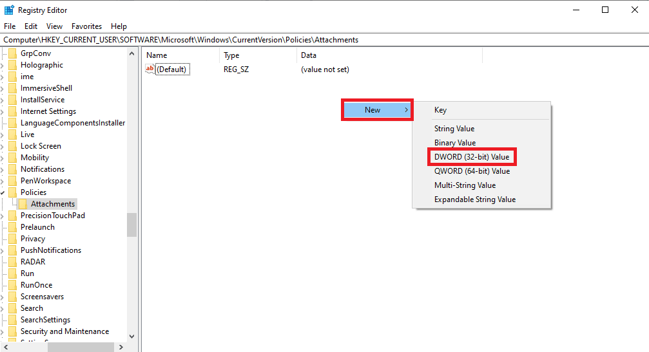649x352 pixels.
Task: Click the (value not set) data cell
Action: point(325,69)
